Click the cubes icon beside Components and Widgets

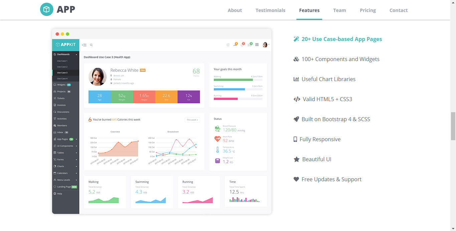coord(296,59)
